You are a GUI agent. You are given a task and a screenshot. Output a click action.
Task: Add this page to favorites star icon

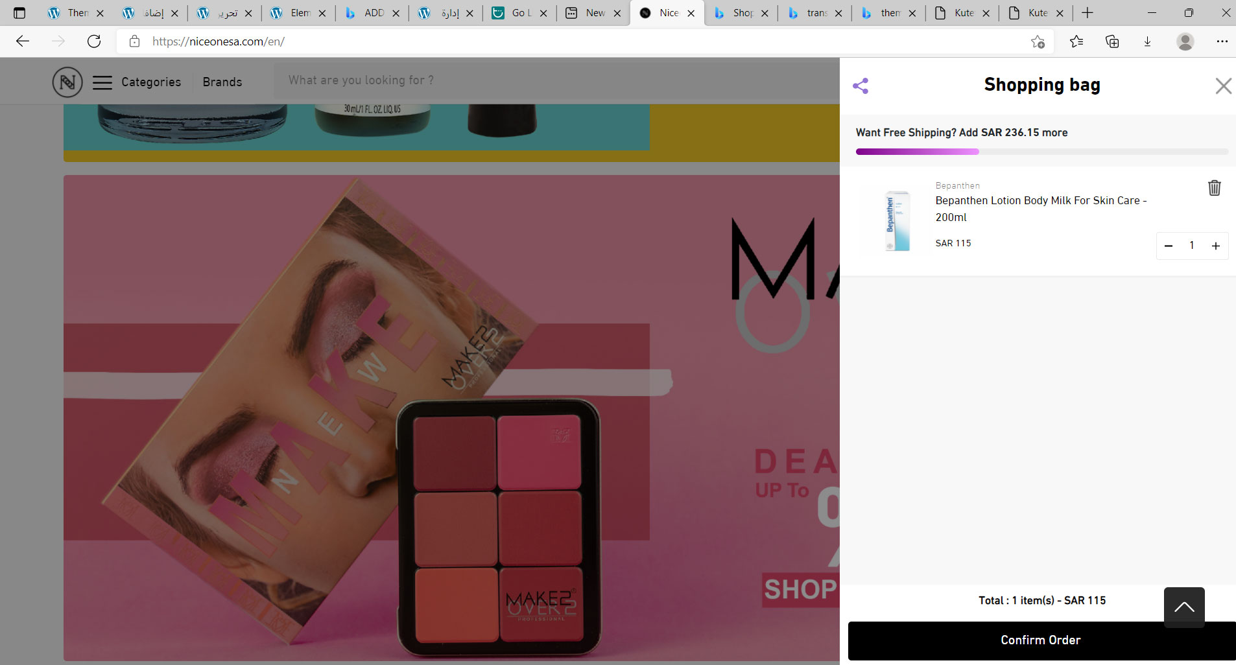click(1038, 41)
